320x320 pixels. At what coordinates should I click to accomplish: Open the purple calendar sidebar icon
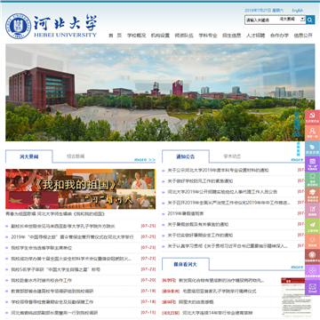312,164
